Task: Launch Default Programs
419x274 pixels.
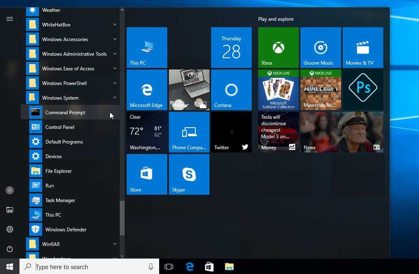Action: pyautogui.click(x=70, y=142)
